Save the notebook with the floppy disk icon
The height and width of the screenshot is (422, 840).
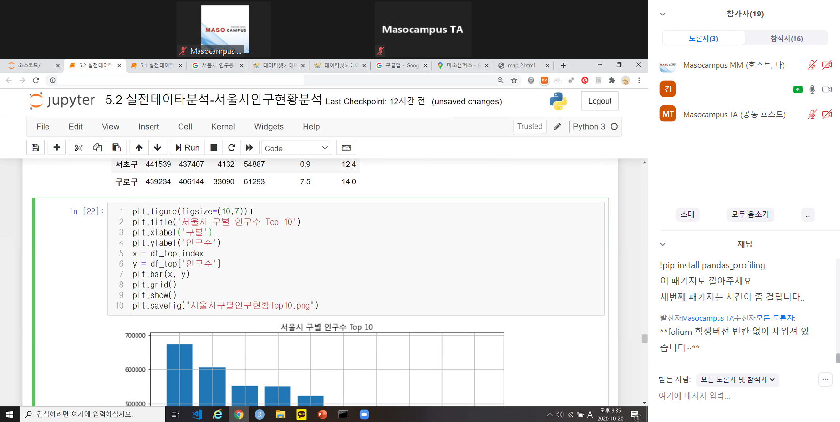(35, 148)
